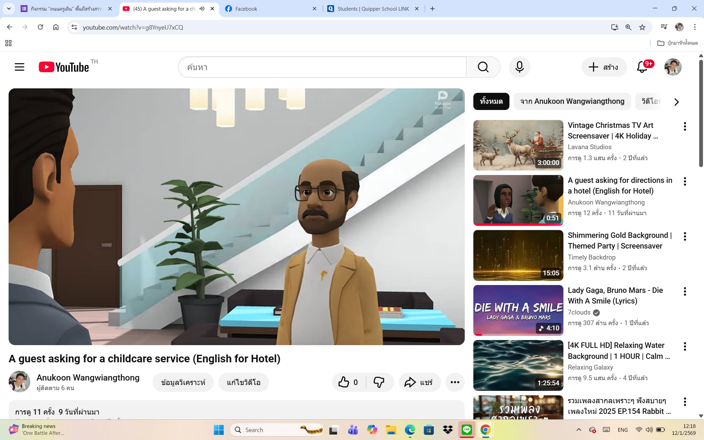Open the tab search dropdown arrow
Image resolution: width=704 pixels, height=440 pixels.
pos(9,9)
